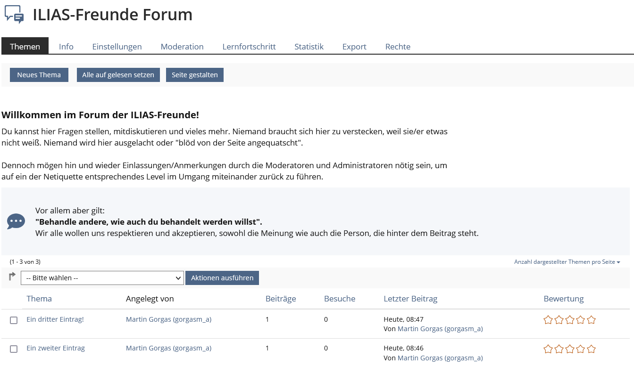The image size is (634, 366).
Task: Check the box for 'Ein dritter Eintrag!'
Action: tap(14, 320)
